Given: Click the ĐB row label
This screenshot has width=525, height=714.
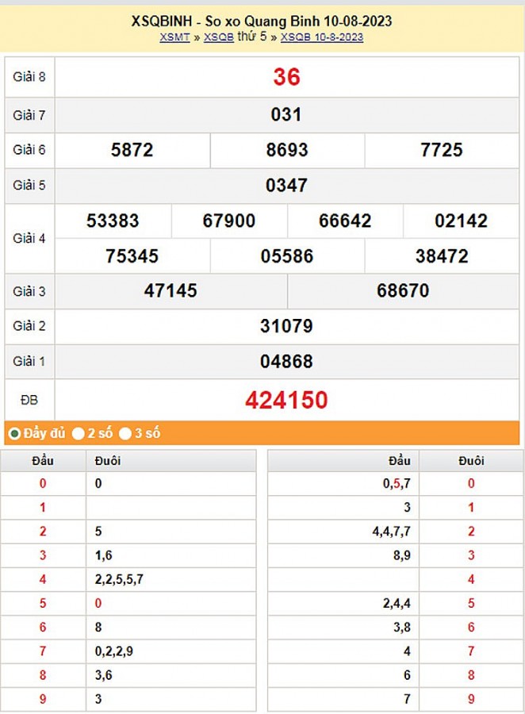Looking at the screenshot, I should (x=29, y=401).
